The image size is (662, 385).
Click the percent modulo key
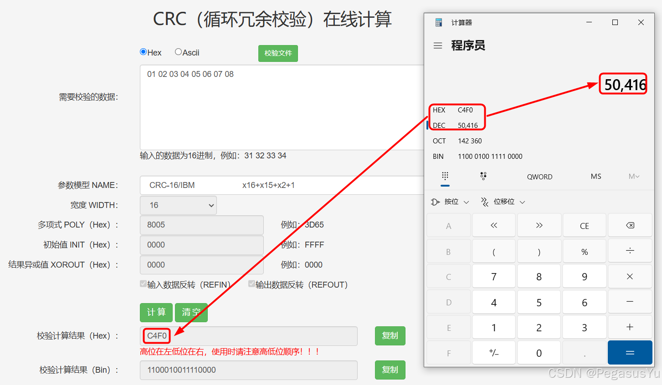click(585, 251)
